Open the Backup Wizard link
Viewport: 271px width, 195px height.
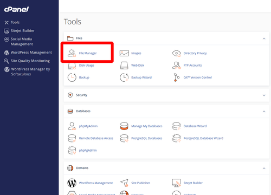click(141, 77)
